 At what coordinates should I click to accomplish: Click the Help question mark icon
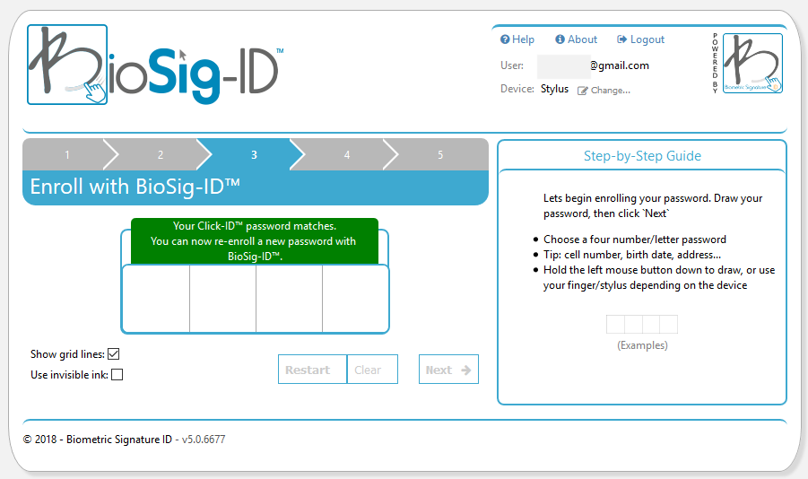[505, 39]
